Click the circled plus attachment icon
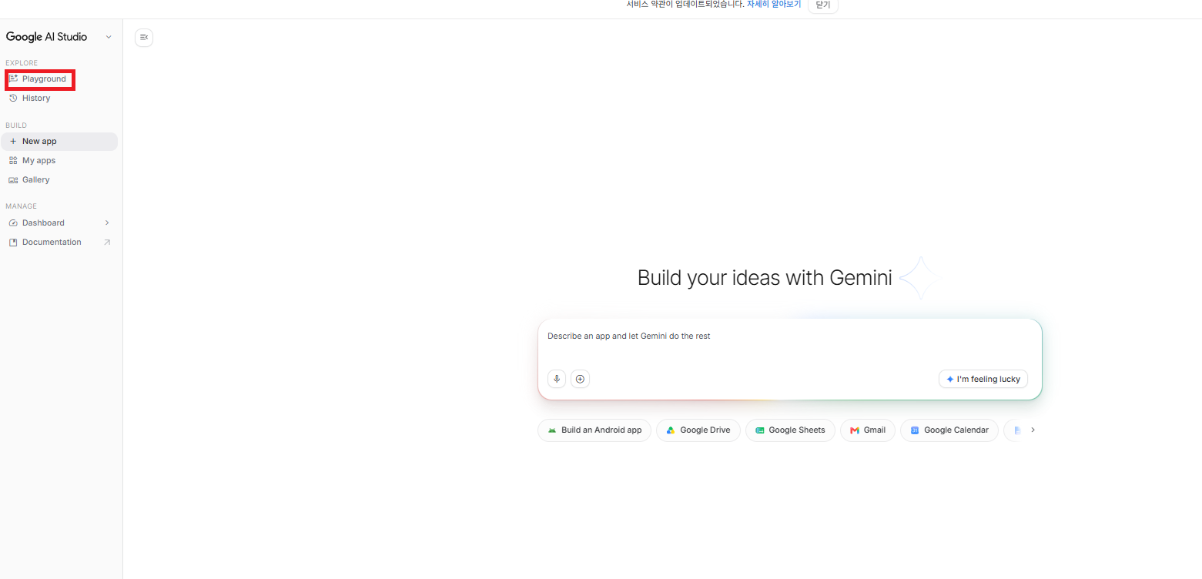Viewport: 1202px width, 579px height. click(581, 379)
